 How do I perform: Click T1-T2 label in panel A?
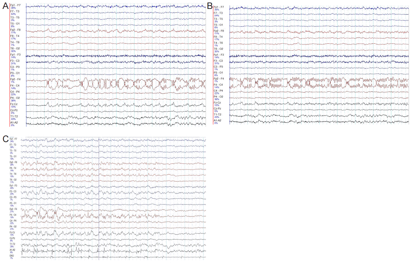14,117
